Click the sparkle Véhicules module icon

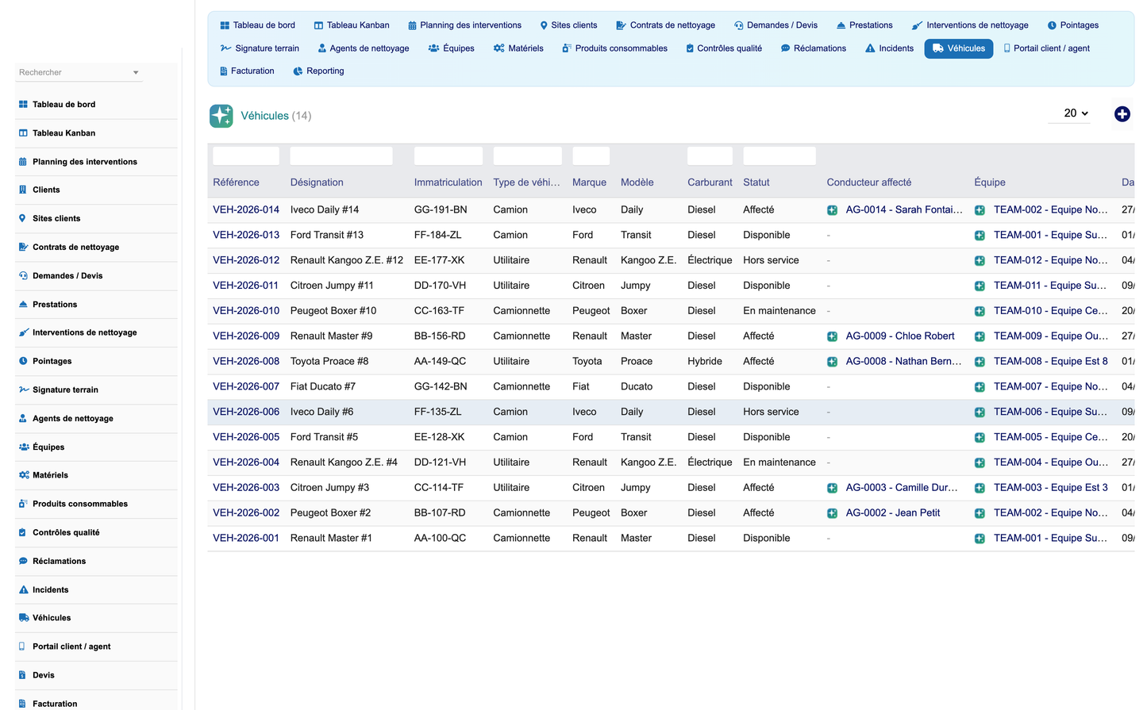coord(221,116)
